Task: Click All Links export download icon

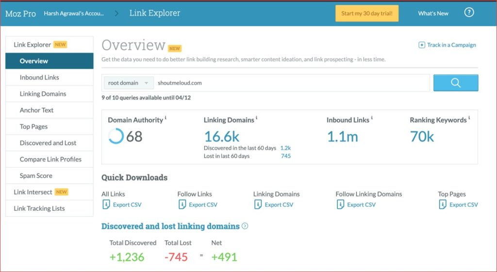Action: pos(106,205)
